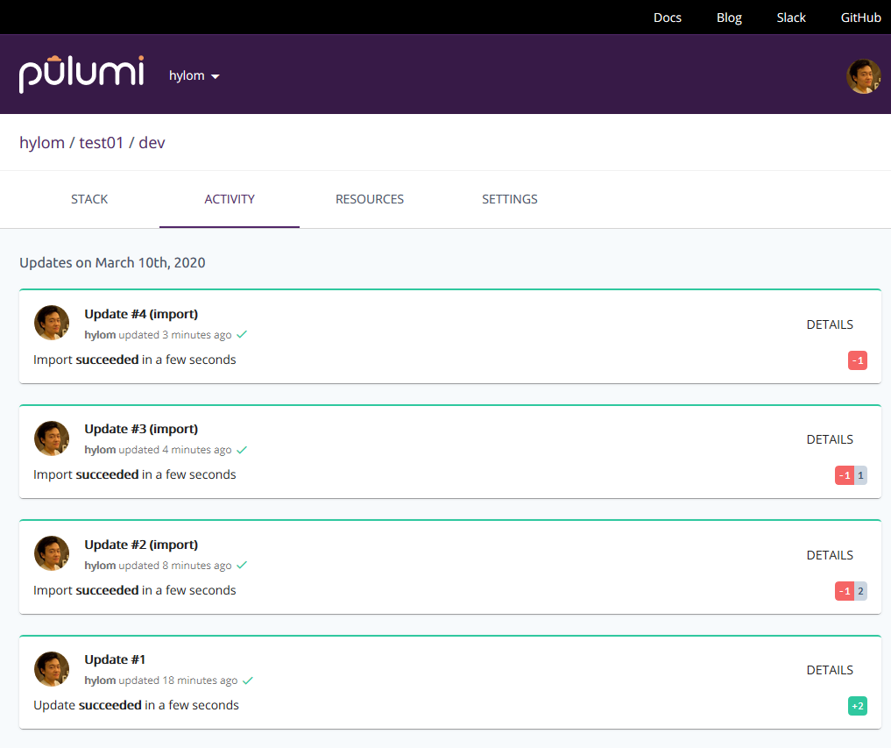Show Details for Update #1
This screenshot has width=891, height=748.
pyautogui.click(x=830, y=670)
